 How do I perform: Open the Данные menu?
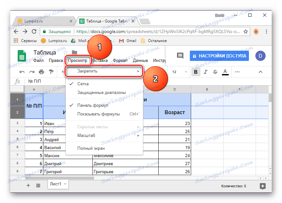[x=140, y=61]
